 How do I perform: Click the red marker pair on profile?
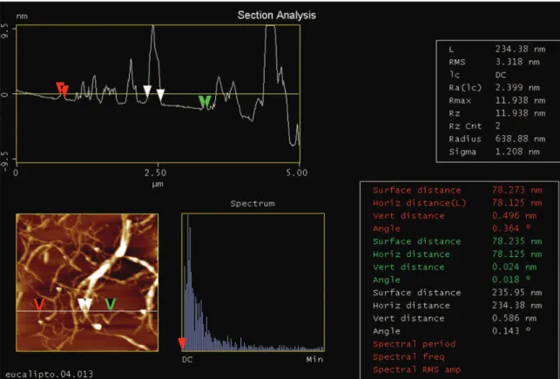63,89
